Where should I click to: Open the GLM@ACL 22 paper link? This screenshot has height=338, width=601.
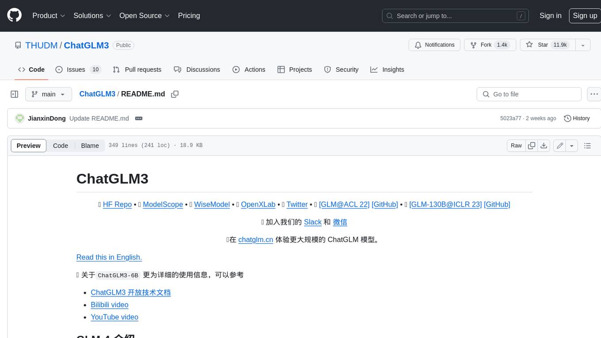point(344,204)
